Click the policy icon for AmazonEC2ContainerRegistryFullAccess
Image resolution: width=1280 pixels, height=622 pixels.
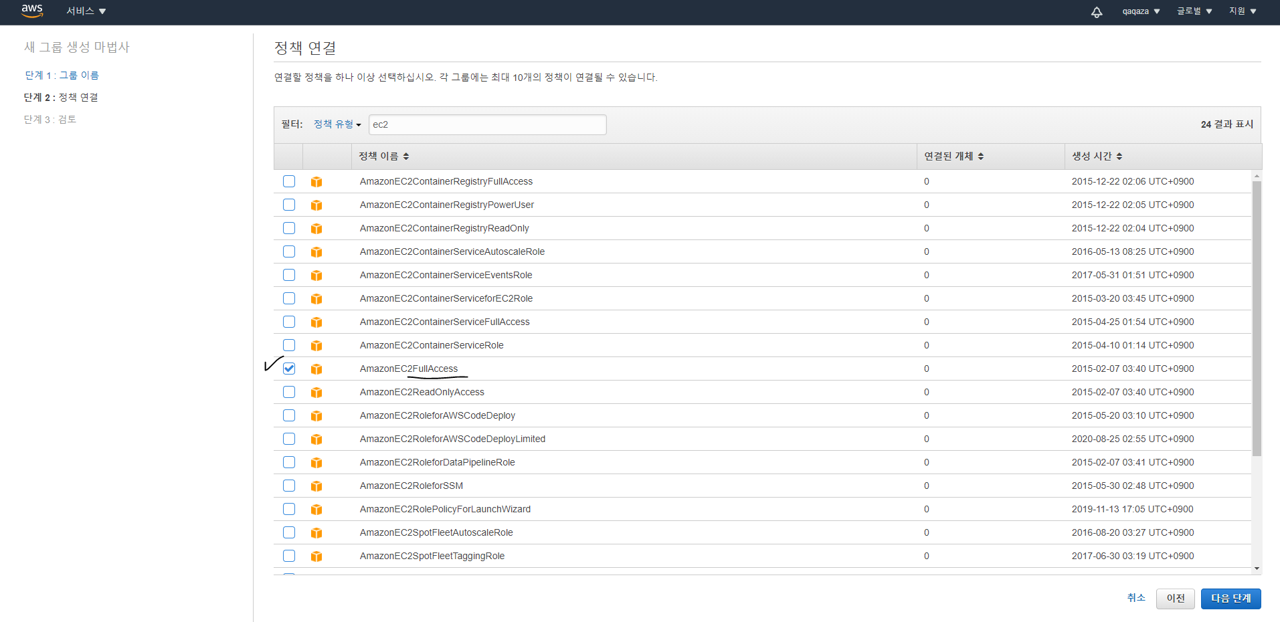pyautogui.click(x=316, y=182)
